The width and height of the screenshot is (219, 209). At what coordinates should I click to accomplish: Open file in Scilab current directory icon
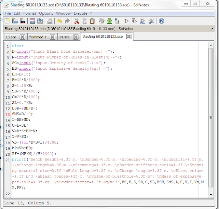[23, 21]
